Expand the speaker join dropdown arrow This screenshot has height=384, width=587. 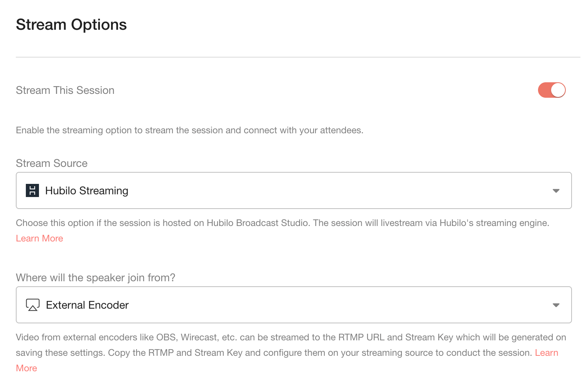[556, 305]
